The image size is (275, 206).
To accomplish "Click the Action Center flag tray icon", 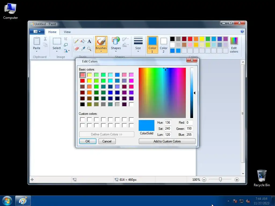I will [x=235, y=201].
